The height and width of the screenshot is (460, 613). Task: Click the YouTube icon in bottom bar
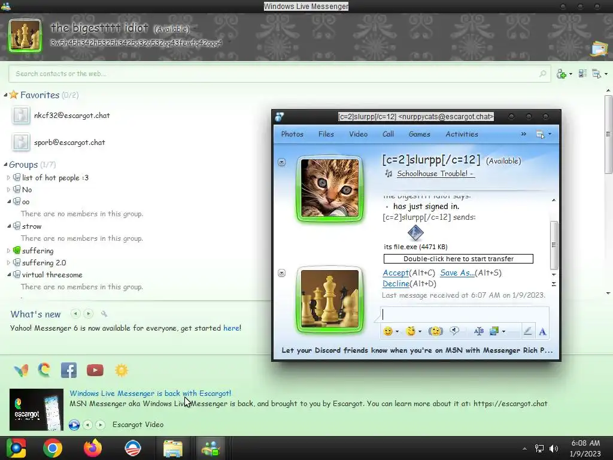[x=95, y=370]
